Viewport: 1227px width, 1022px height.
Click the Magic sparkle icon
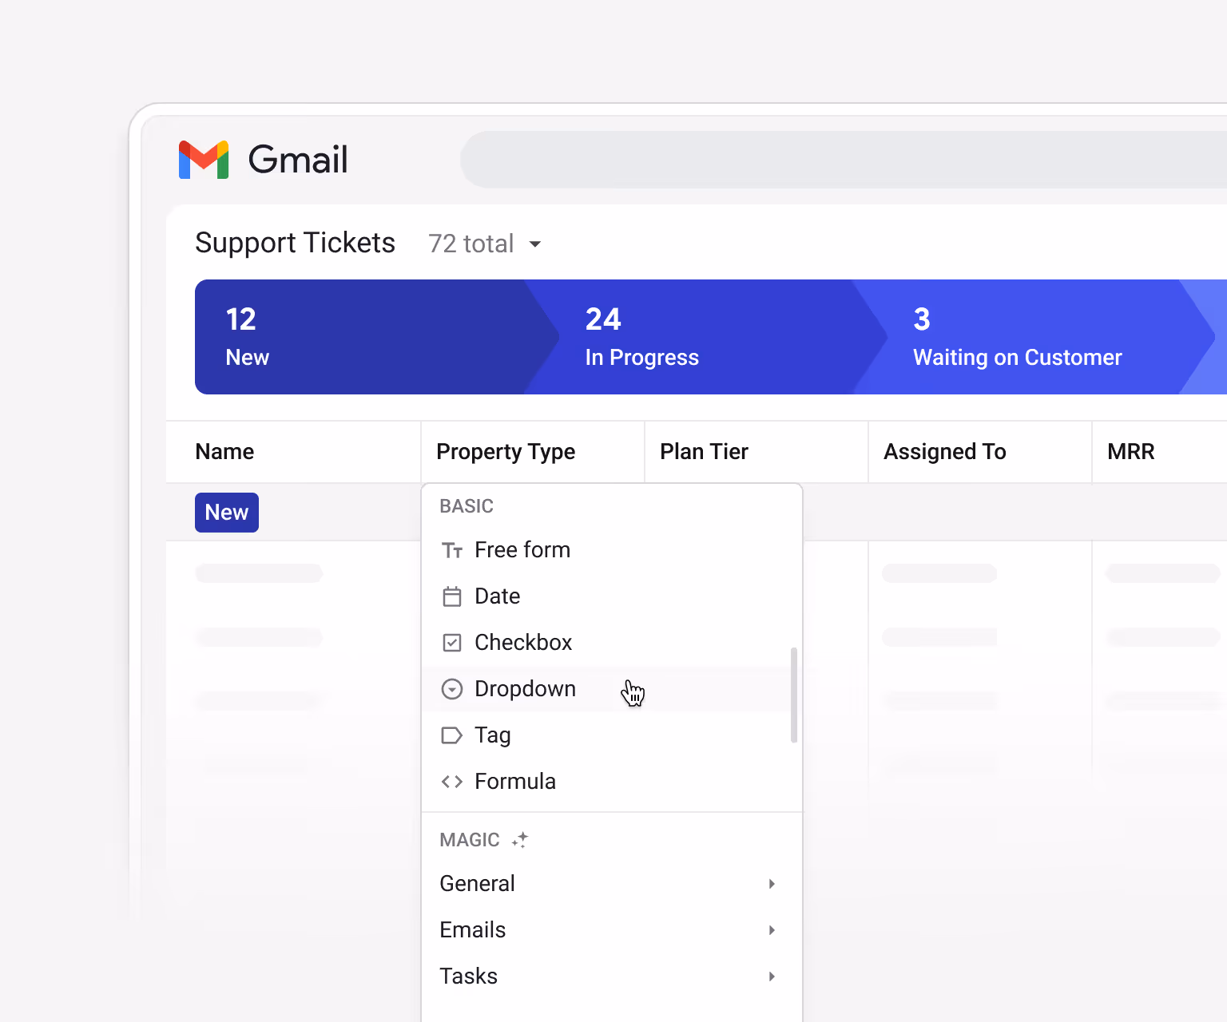click(520, 840)
